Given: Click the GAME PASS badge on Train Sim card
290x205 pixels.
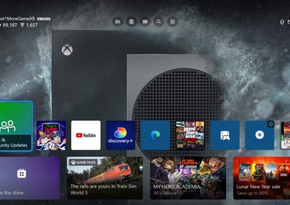Looking at the screenshot, I should pos(84,162).
